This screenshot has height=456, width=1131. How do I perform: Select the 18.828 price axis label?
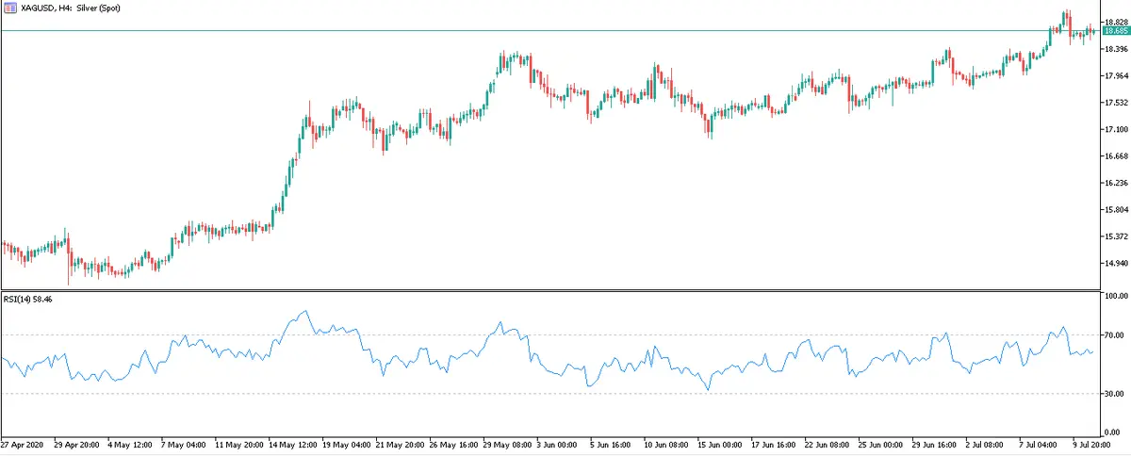click(1115, 22)
